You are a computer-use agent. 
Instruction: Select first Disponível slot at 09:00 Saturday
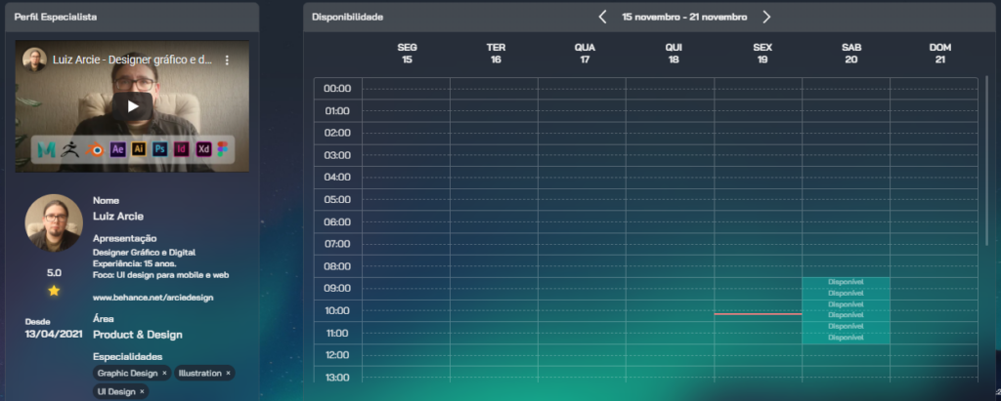click(x=846, y=282)
